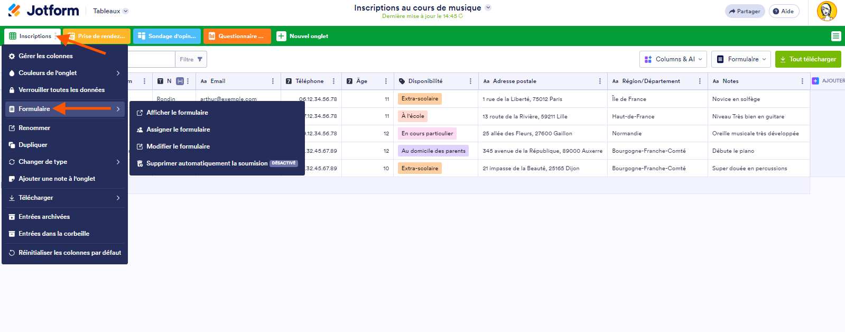Image resolution: width=845 pixels, height=332 pixels.
Task: Select Verrouiller toutes les données
Action: pos(64,90)
